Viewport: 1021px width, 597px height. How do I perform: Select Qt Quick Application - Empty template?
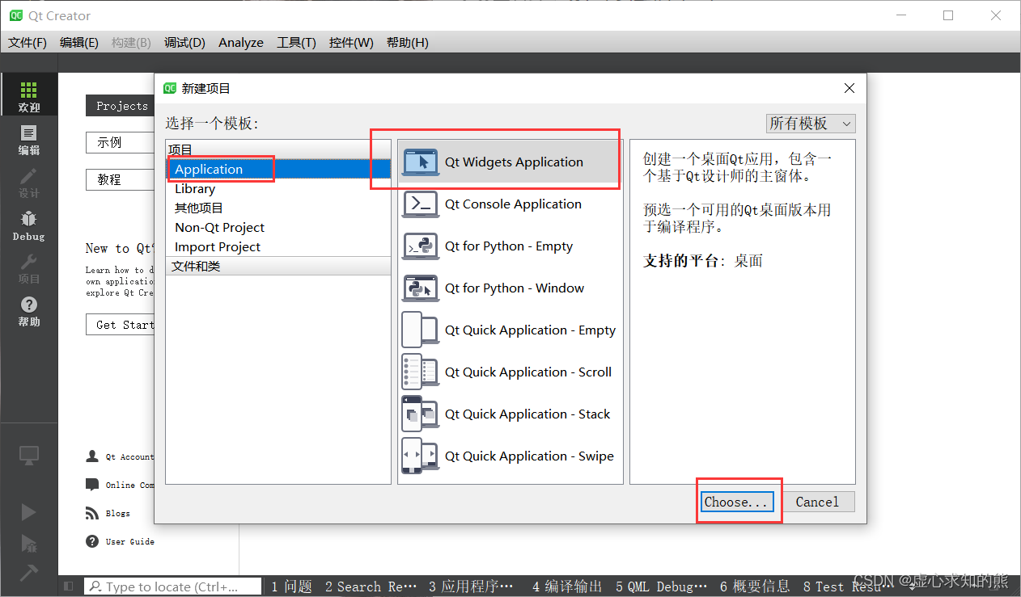(510, 330)
